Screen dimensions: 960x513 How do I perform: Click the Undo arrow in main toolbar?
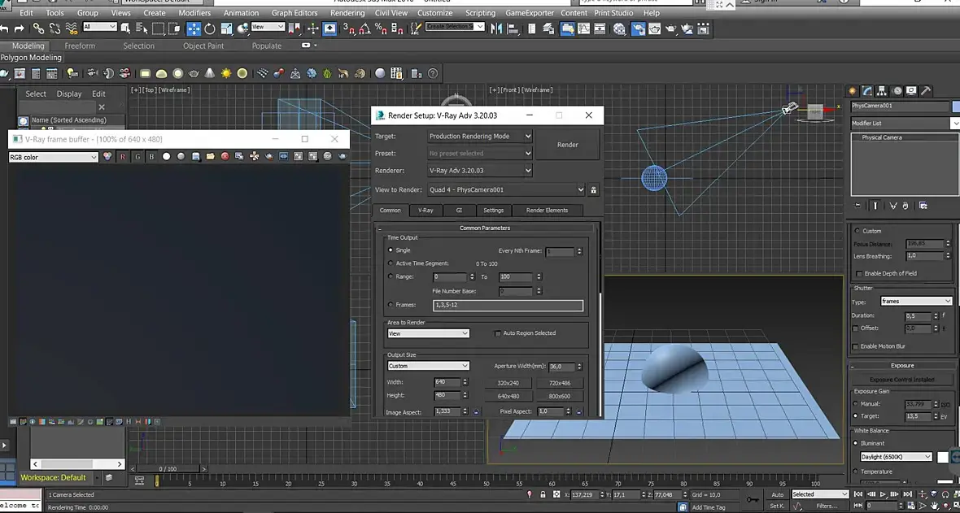pos(4,28)
